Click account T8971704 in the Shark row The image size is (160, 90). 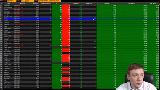click(17, 19)
